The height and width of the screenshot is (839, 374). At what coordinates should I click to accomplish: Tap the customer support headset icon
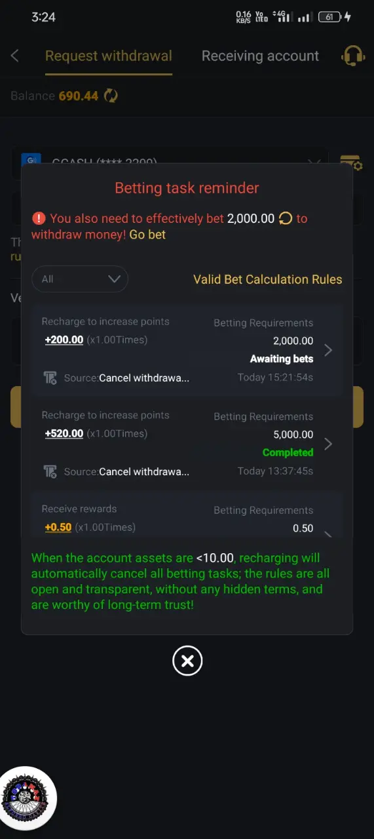pyautogui.click(x=353, y=56)
